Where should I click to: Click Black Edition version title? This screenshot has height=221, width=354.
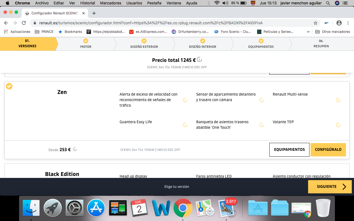[x=62, y=174]
